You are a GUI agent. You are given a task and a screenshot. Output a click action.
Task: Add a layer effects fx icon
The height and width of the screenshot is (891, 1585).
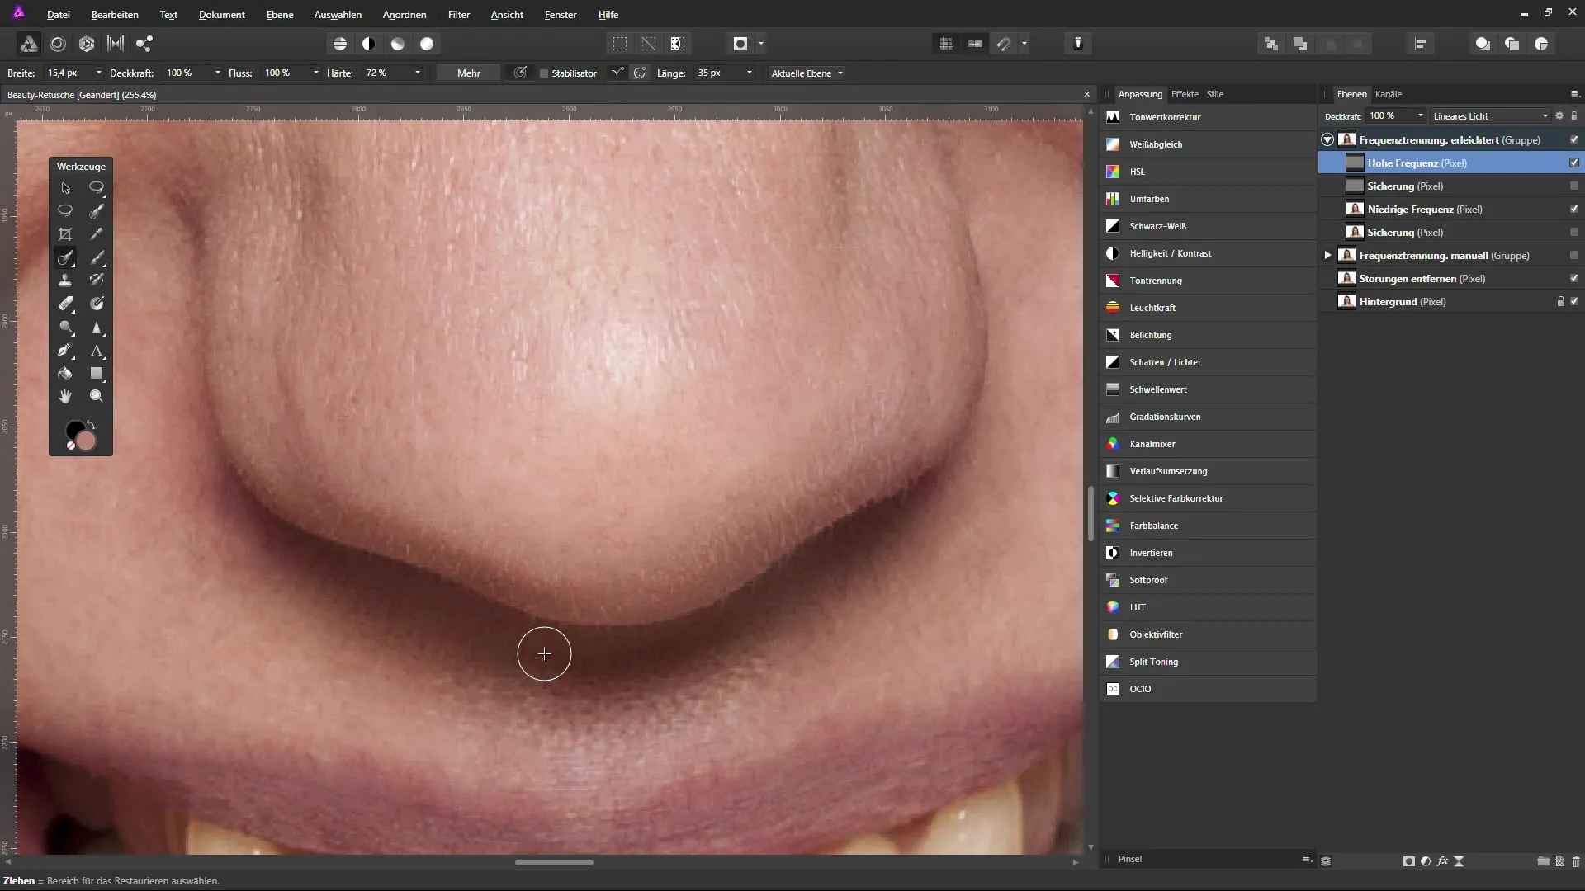point(1442,861)
